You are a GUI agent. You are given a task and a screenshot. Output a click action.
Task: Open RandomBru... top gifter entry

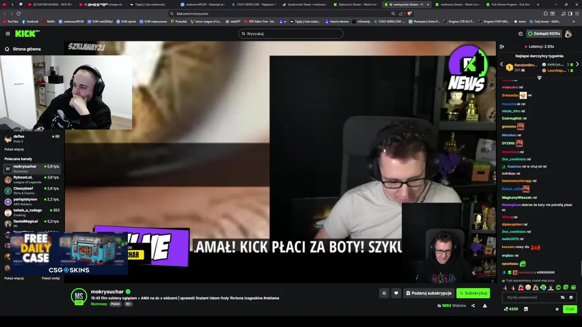[522, 67]
